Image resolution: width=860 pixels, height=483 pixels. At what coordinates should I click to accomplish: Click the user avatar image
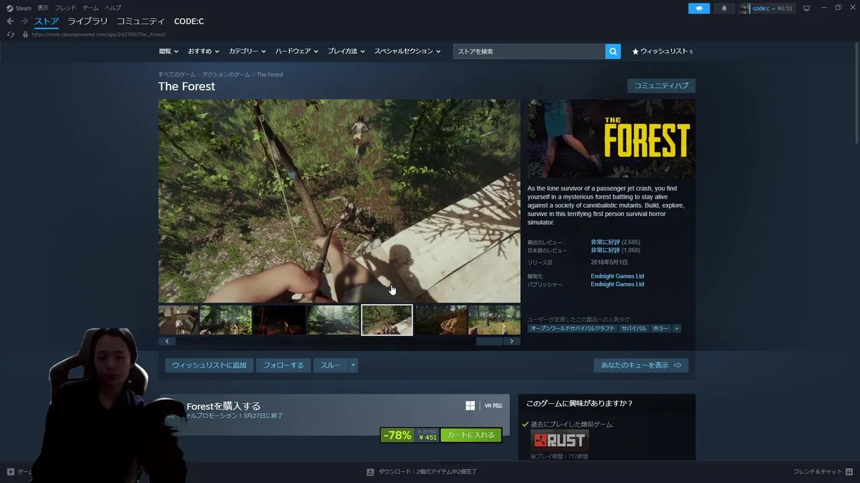pyautogui.click(x=745, y=8)
